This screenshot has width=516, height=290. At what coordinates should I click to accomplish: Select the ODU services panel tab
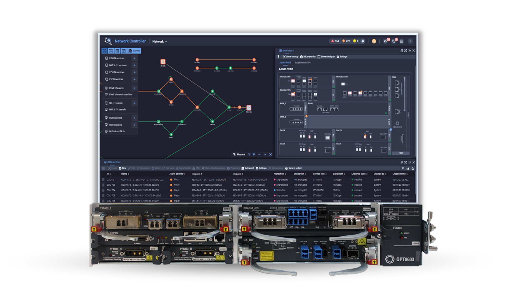tap(112, 162)
